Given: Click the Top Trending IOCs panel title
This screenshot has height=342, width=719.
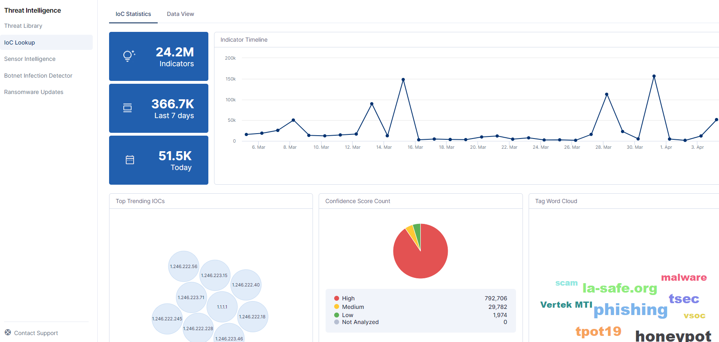Looking at the screenshot, I should (x=140, y=201).
